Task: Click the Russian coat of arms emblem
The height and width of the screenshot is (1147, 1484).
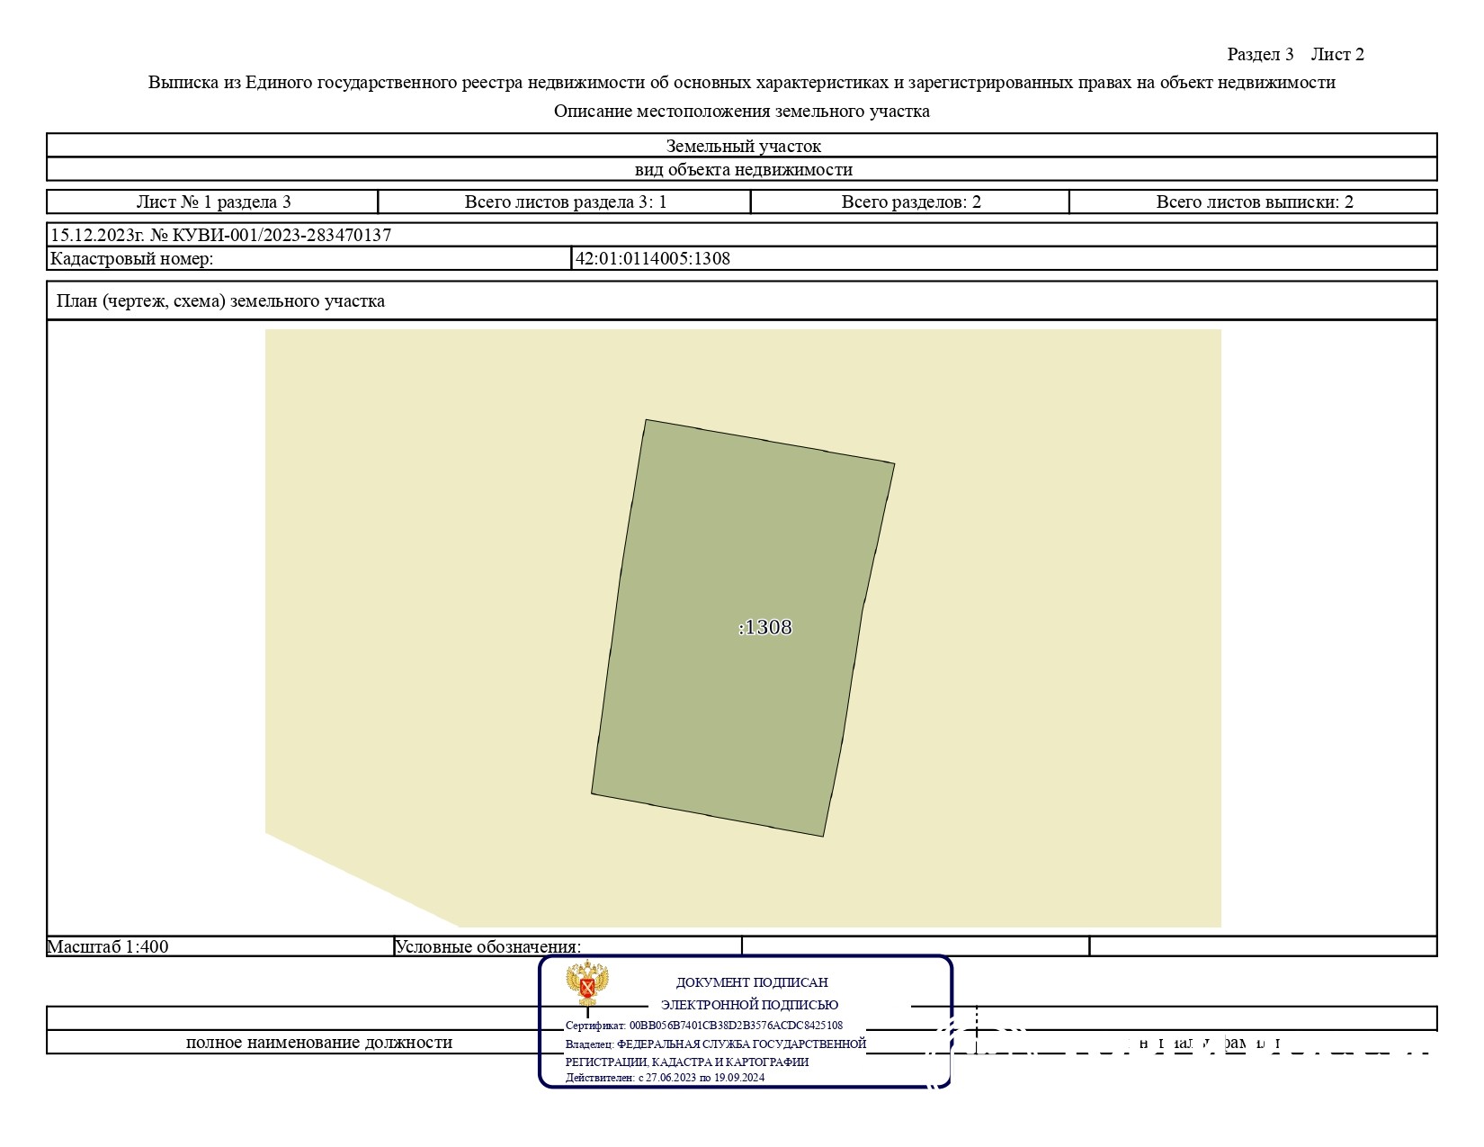Action: 588,983
